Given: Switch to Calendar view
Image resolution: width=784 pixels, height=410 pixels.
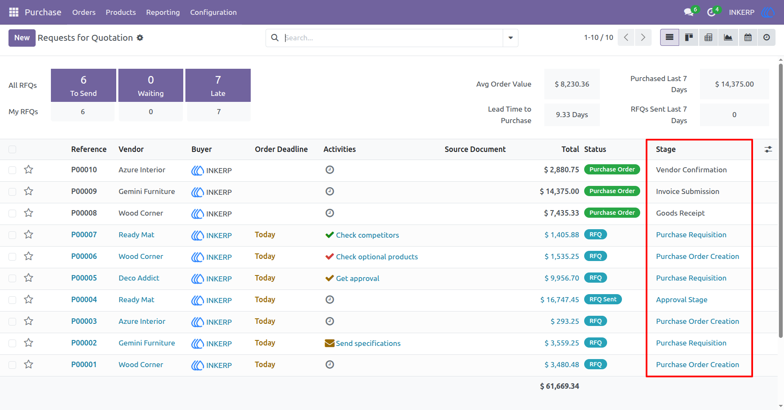Looking at the screenshot, I should point(748,37).
